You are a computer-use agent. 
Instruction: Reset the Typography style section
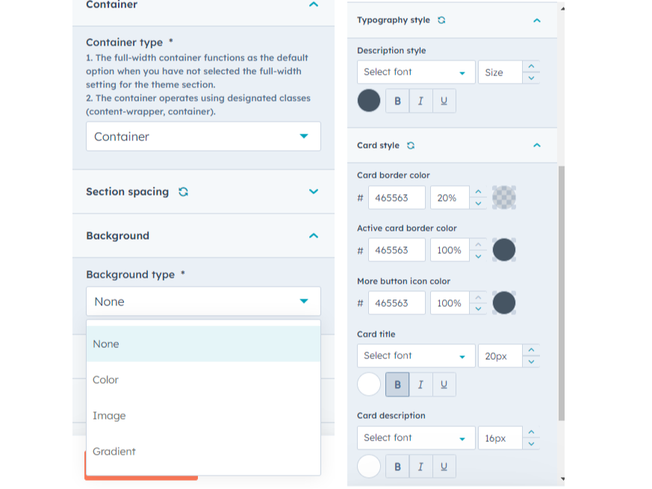pos(441,20)
